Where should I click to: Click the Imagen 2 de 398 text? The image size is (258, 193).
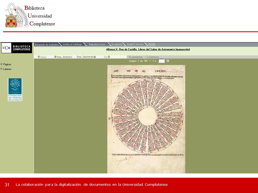pyautogui.click(x=138, y=61)
